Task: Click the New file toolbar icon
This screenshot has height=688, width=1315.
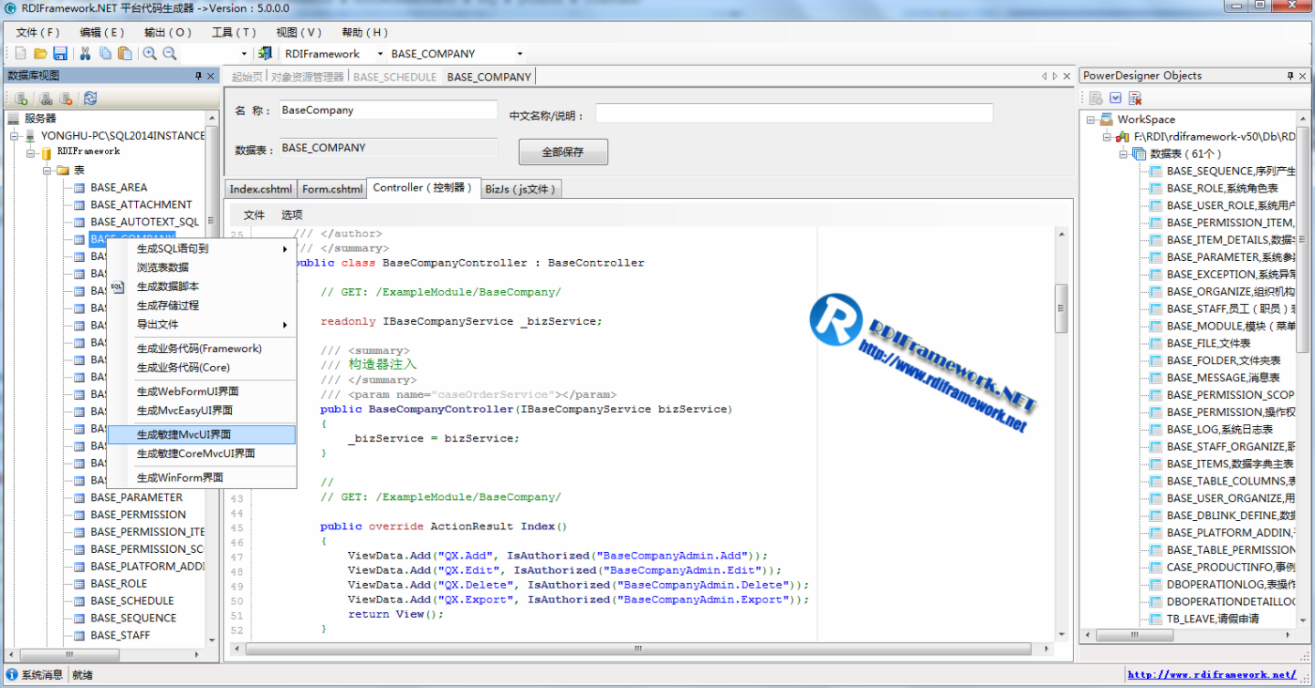Action: click(20, 54)
